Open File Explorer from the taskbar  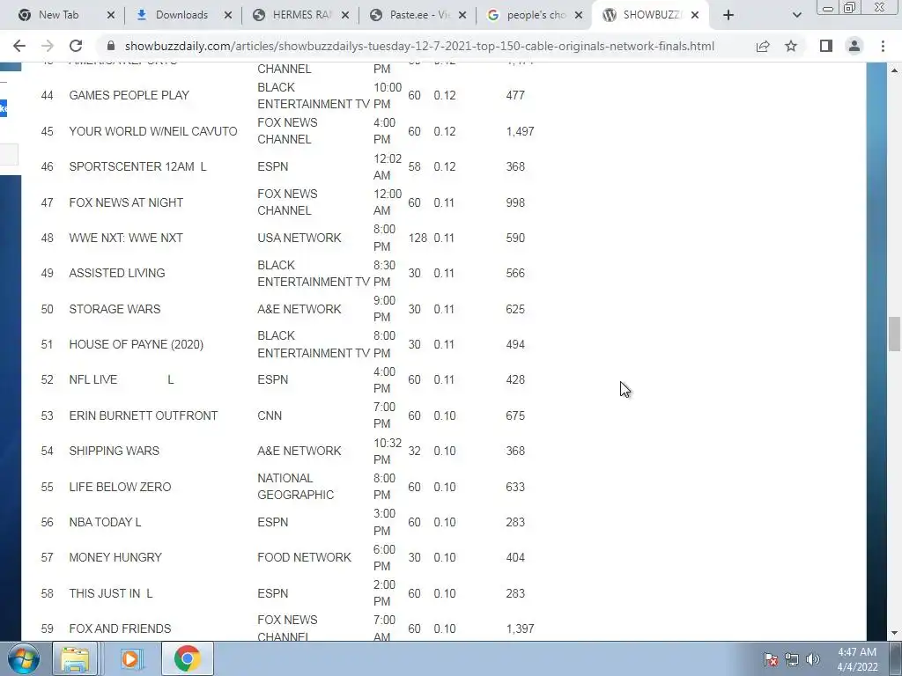coord(76,658)
